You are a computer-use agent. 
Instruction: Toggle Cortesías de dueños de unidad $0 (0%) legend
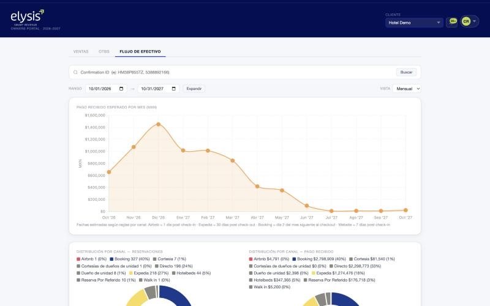point(287,266)
